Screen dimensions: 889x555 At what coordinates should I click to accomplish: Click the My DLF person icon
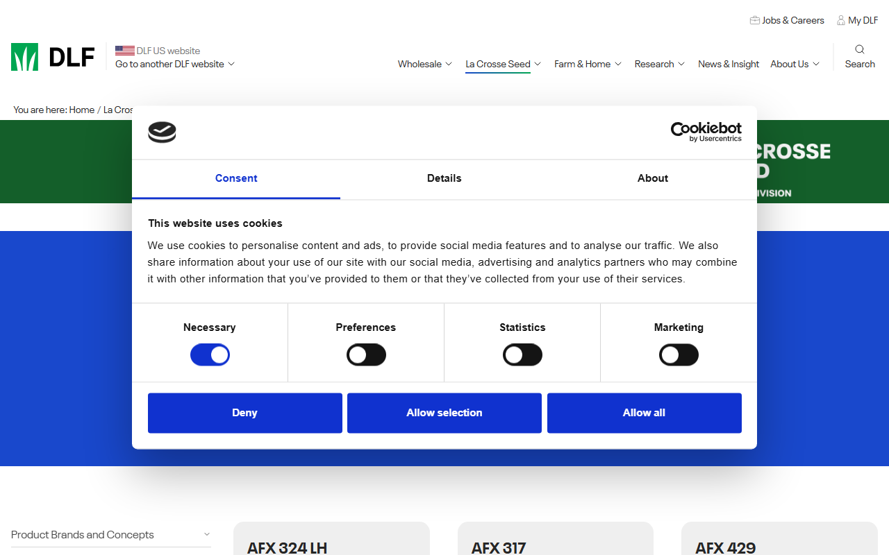tap(841, 20)
